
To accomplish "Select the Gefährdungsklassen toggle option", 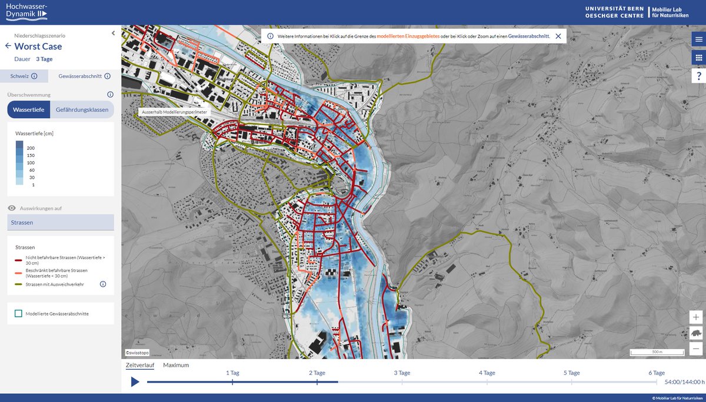I will click(x=82, y=110).
